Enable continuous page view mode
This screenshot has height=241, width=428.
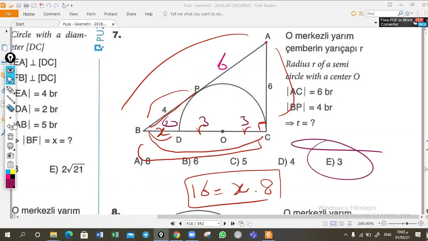click(333, 224)
